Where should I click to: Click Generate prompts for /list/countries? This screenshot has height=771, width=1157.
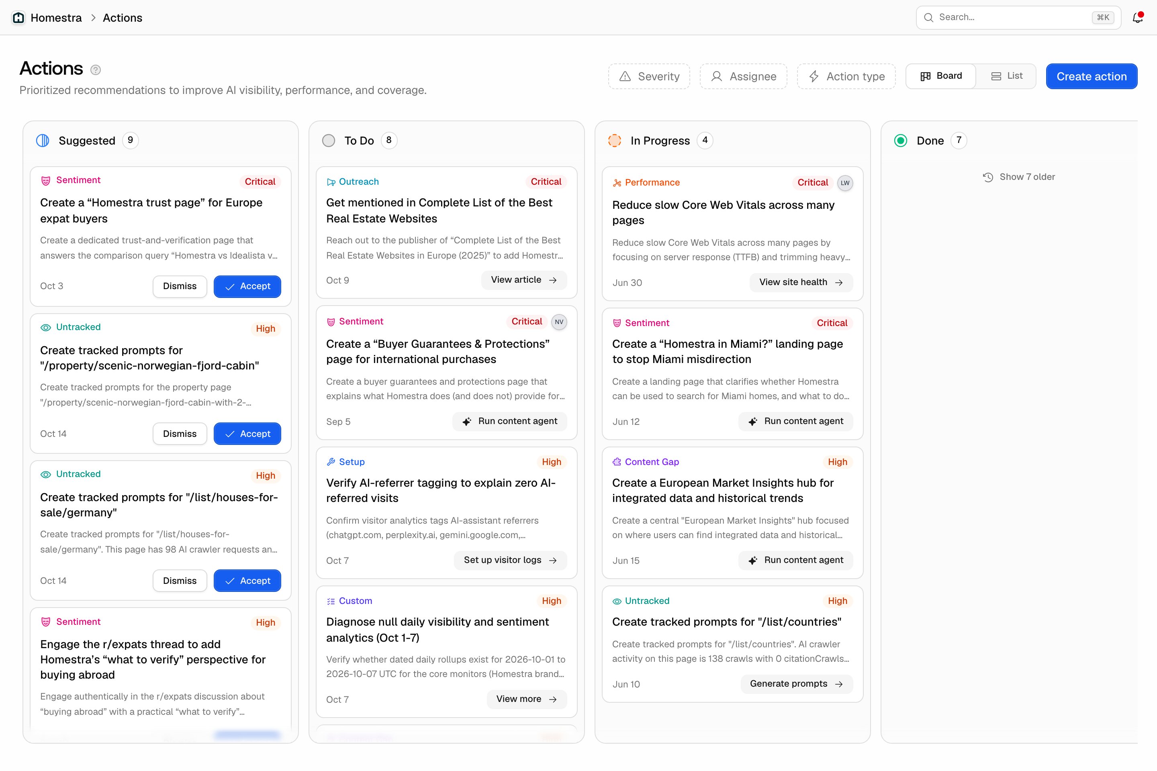click(796, 684)
